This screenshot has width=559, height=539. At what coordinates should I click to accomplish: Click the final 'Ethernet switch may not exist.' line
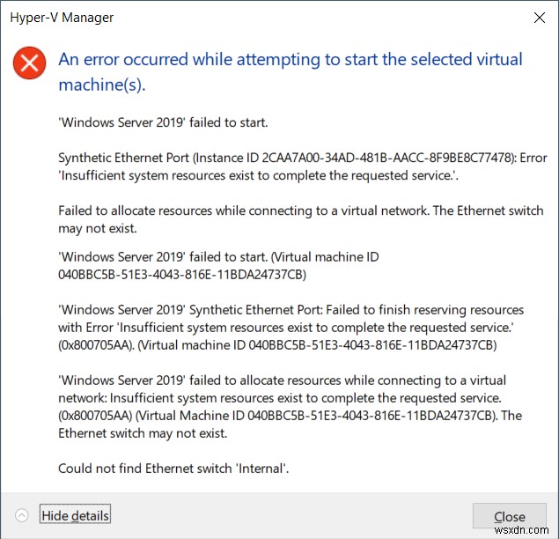[143, 433]
